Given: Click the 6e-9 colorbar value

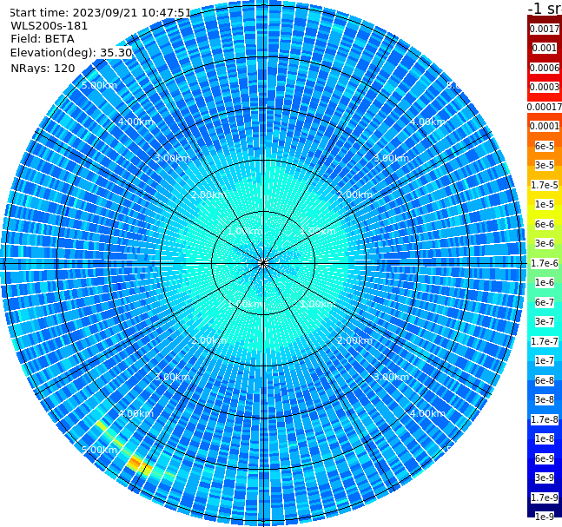Looking at the screenshot, I should point(545,458).
